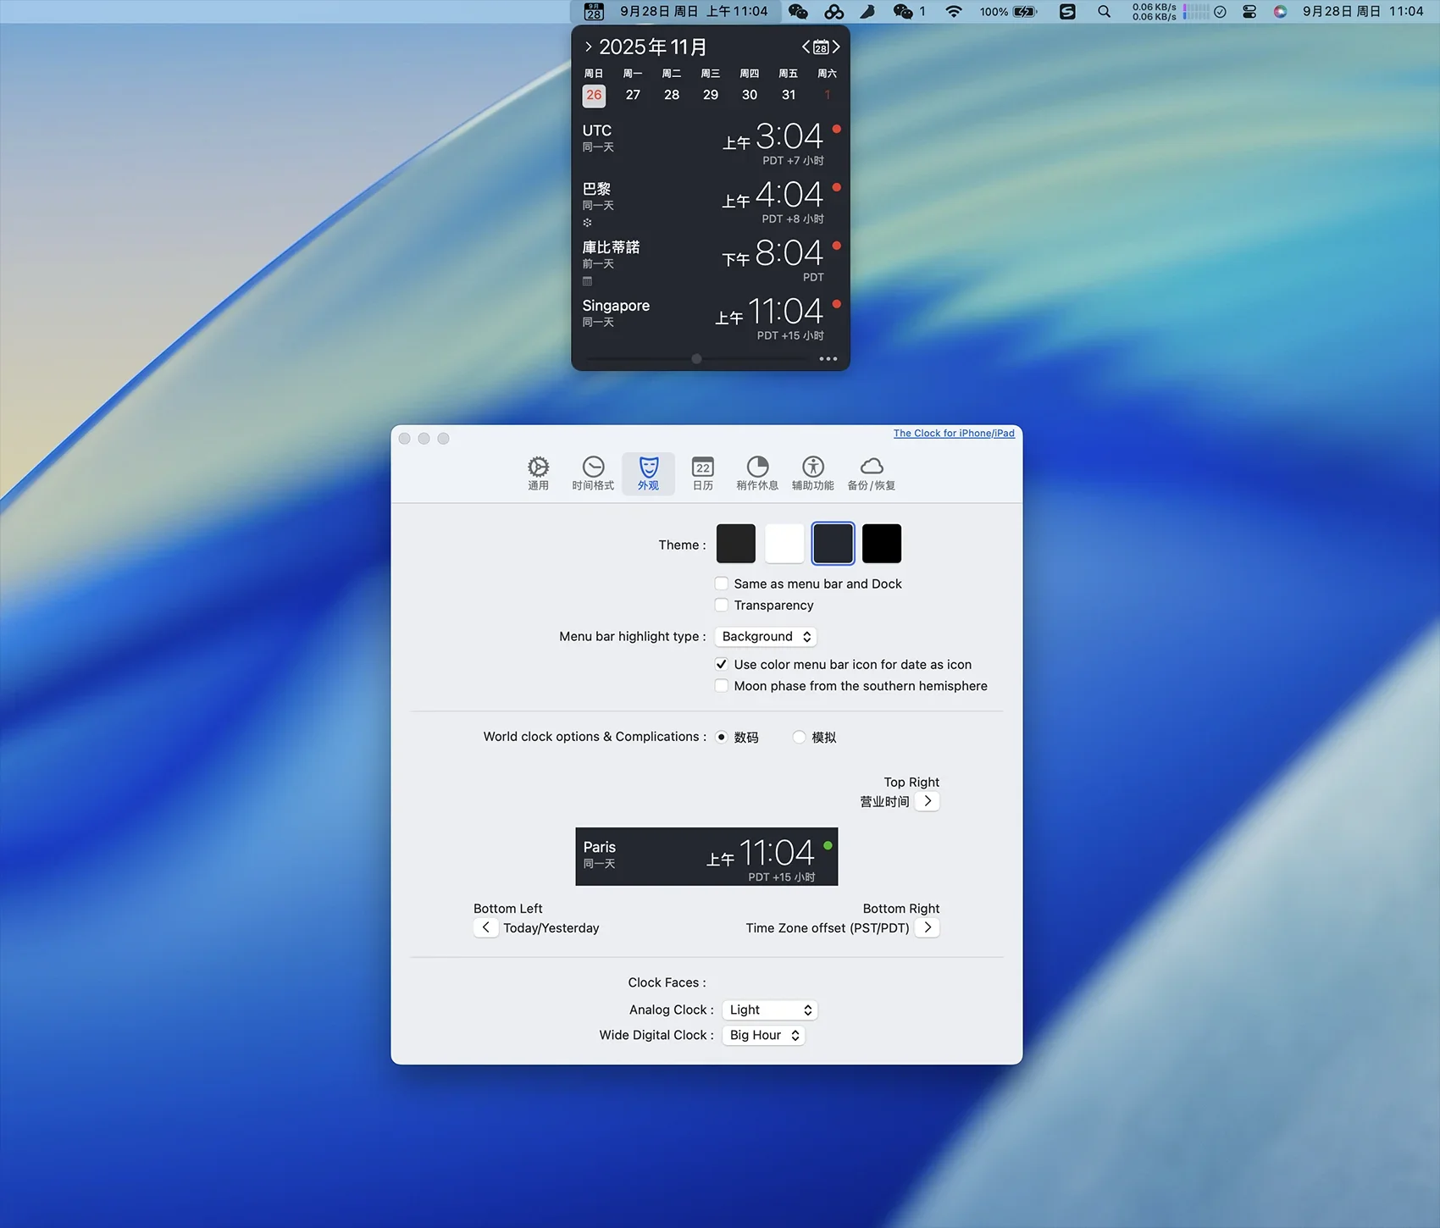Open the 通用 general settings tab

pos(538,473)
